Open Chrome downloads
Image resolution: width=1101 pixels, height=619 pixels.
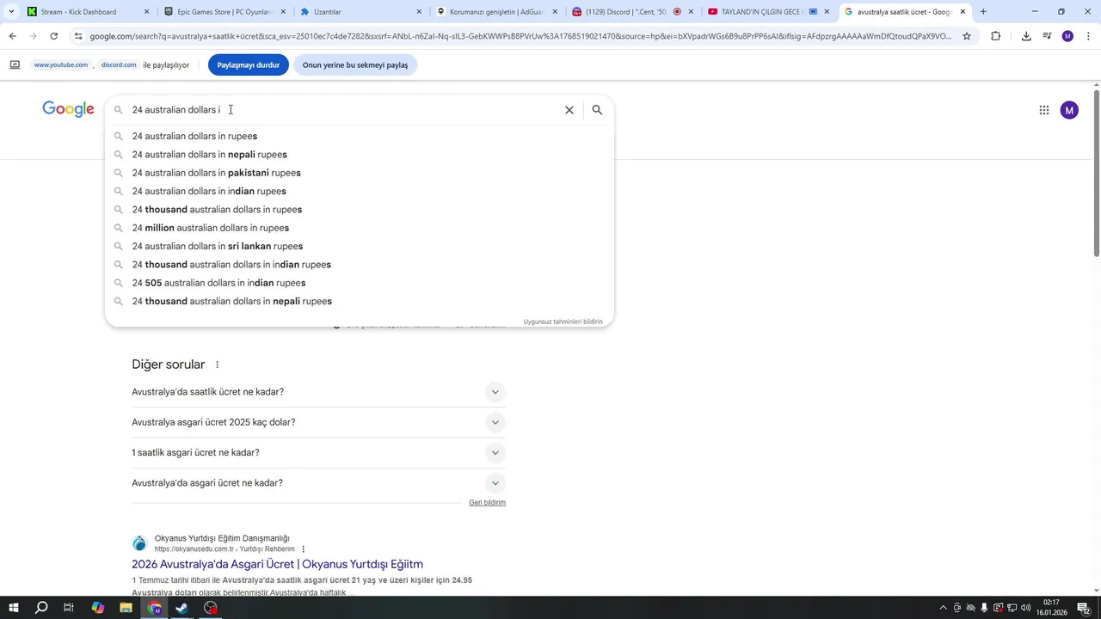1026,36
